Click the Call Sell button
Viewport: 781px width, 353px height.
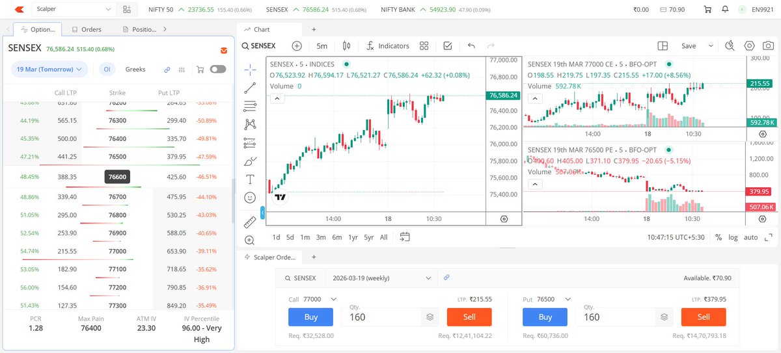tap(469, 317)
